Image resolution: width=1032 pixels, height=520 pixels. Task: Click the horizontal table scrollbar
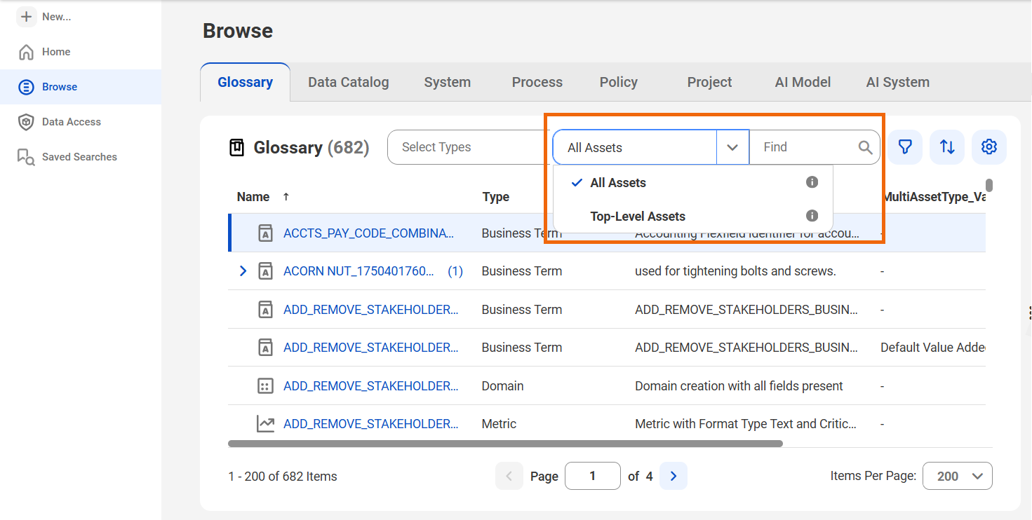[x=505, y=444]
